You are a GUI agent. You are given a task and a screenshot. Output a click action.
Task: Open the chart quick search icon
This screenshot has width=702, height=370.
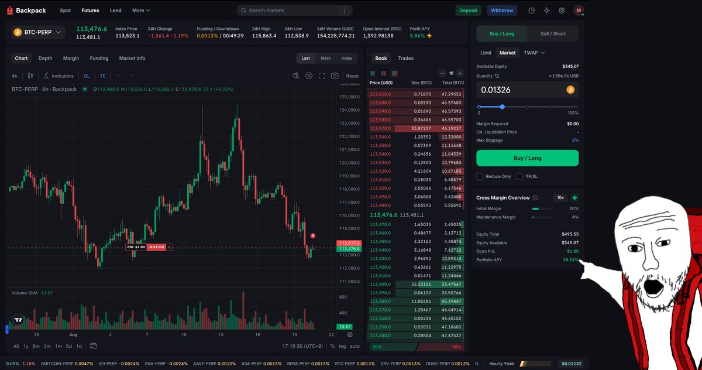tap(296, 76)
